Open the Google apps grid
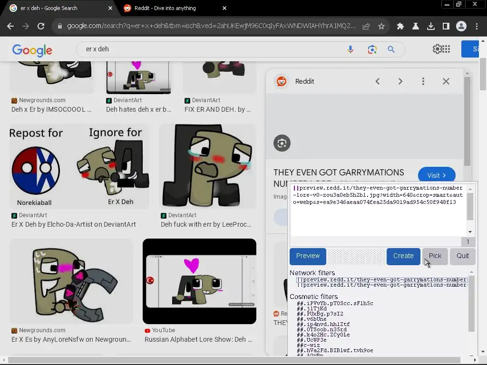 tap(446, 49)
